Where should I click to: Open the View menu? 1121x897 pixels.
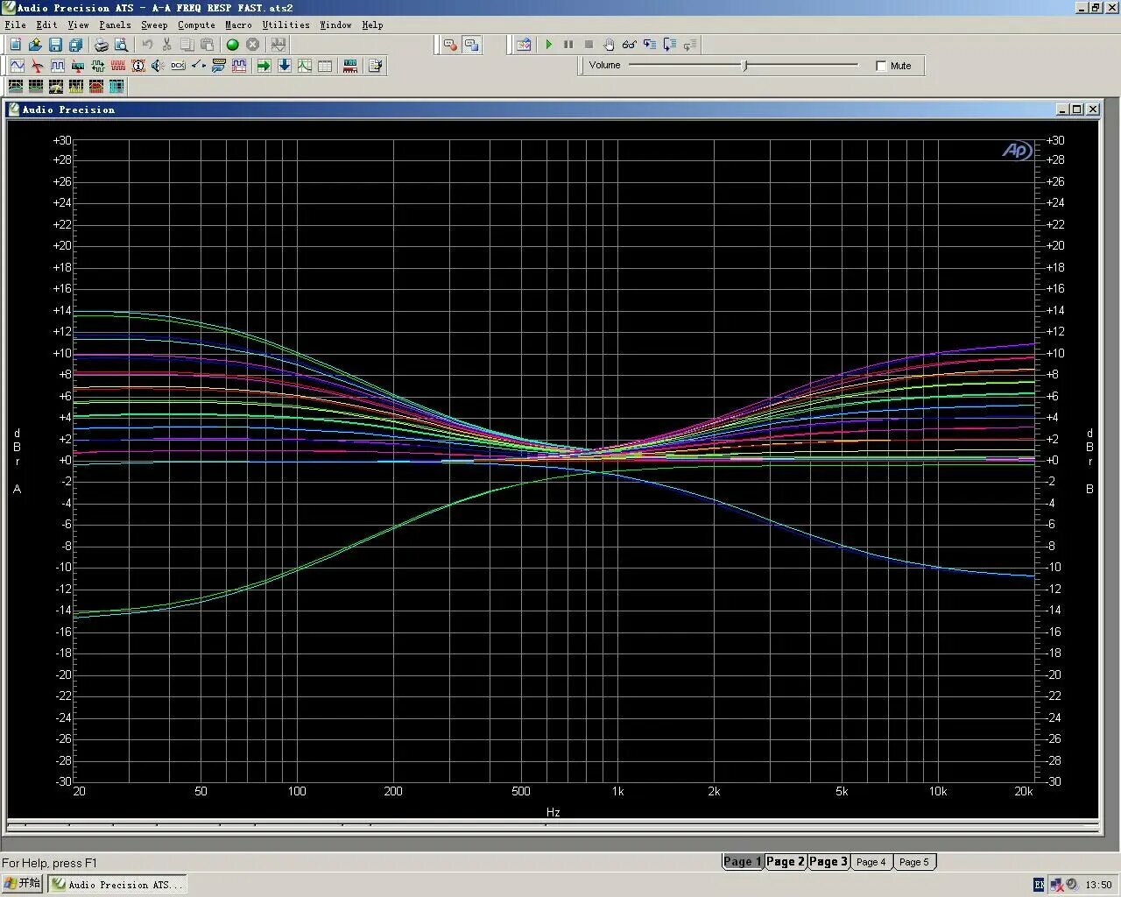(x=78, y=25)
